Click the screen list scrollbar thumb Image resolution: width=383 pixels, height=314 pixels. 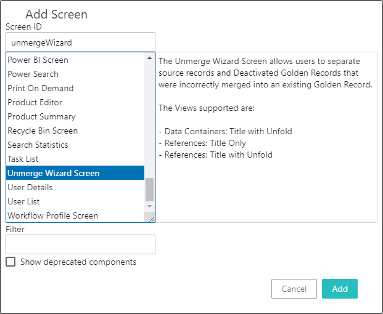coord(149,190)
